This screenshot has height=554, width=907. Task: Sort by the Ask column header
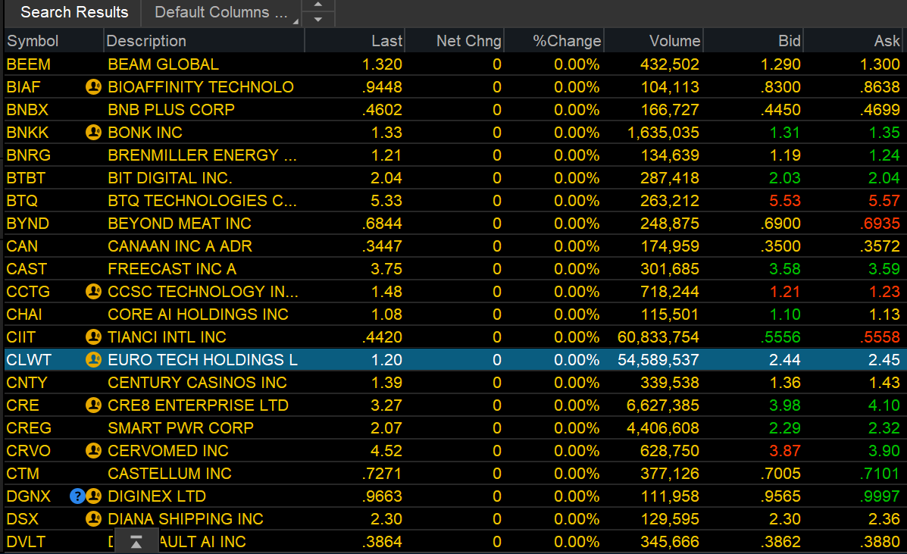(x=855, y=41)
